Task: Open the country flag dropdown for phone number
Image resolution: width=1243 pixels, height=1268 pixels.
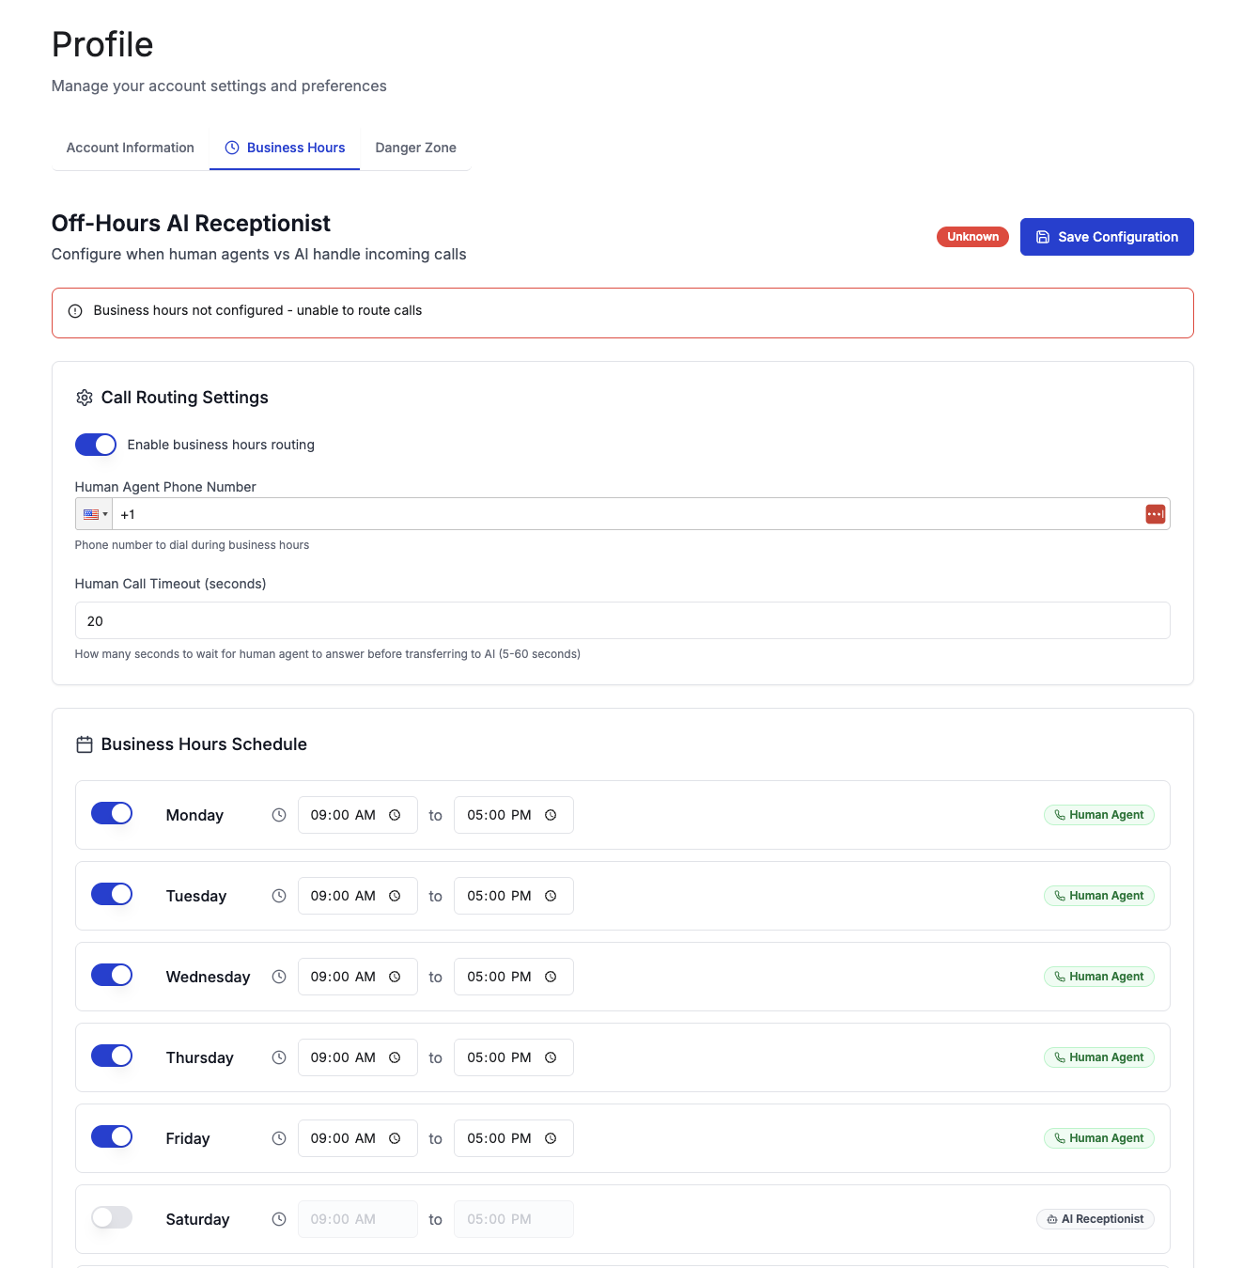Action: (x=95, y=514)
